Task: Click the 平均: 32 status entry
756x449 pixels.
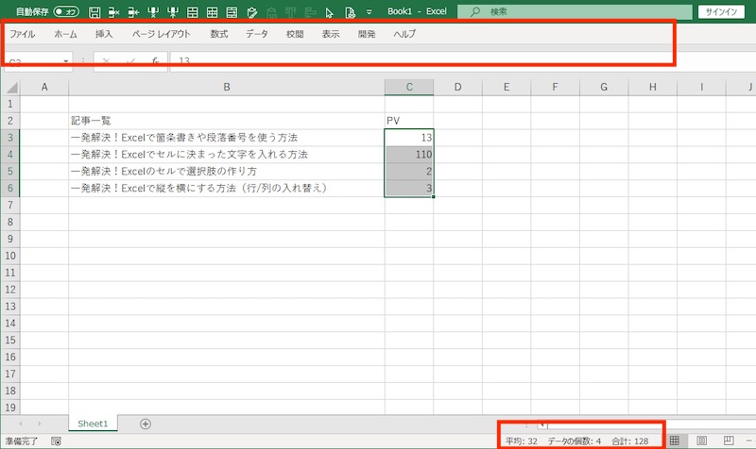Action: [522, 441]
